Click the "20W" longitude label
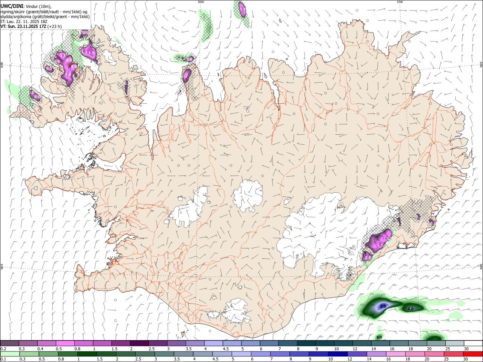The width and height of the screenshot is (483, 362). tap(201, 2)
